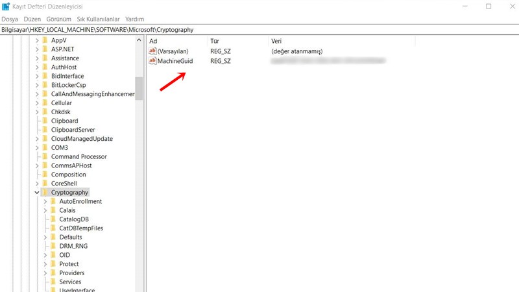Select the CloudManagedUpdate key
This screenshot has width=519, height=292.
[x=82, y=139]
